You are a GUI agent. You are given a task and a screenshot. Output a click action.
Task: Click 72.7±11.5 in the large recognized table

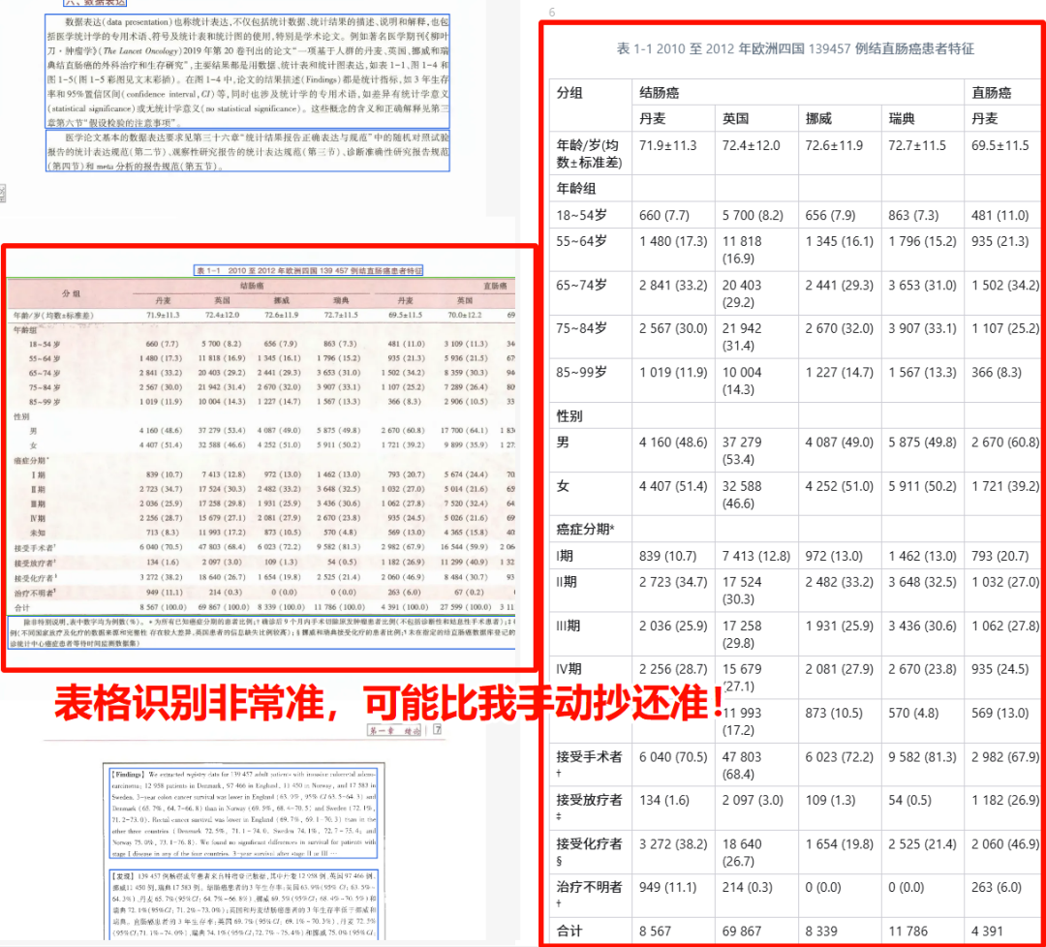[x=917, y=145]
